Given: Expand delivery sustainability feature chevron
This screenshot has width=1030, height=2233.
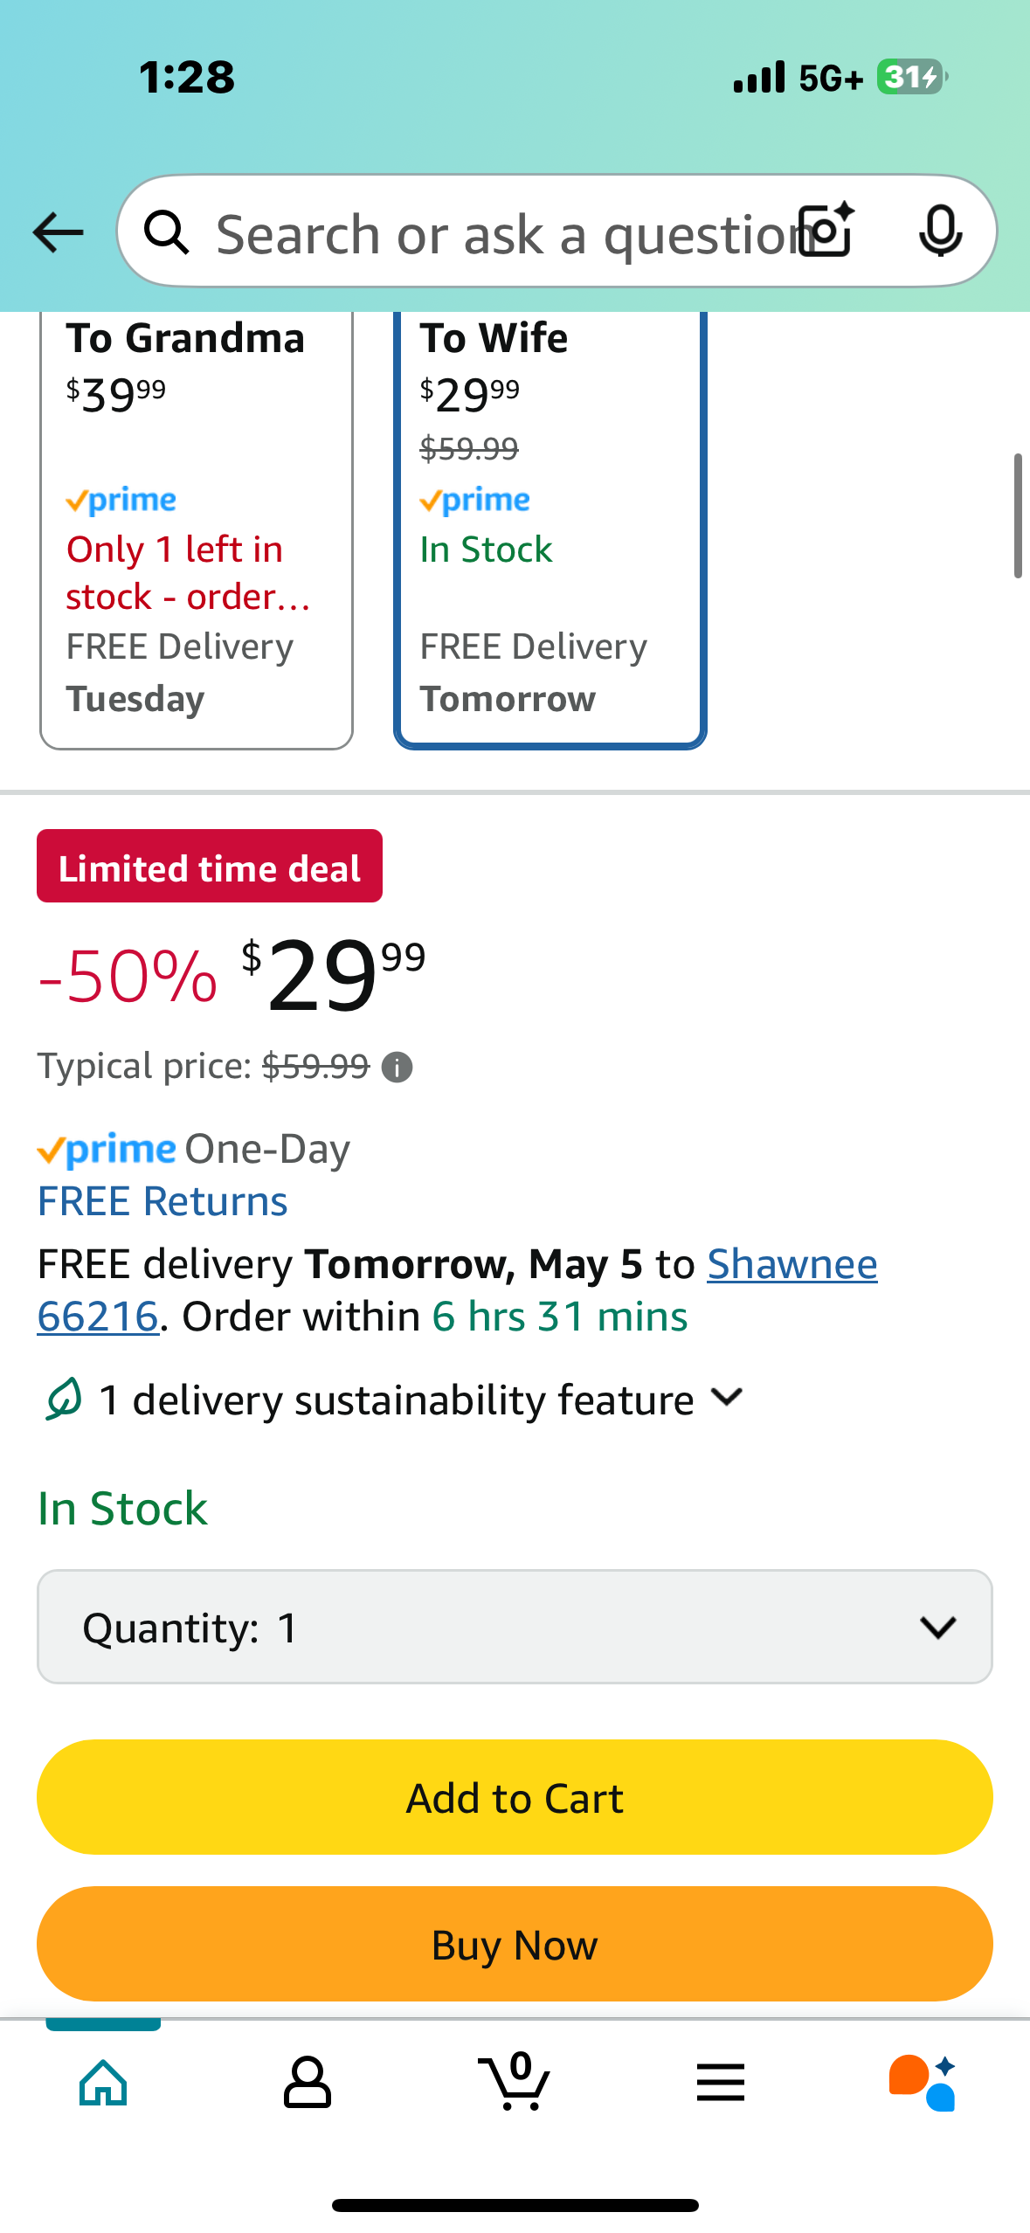Looking at the screenshot, I should tap(727, 1398).
